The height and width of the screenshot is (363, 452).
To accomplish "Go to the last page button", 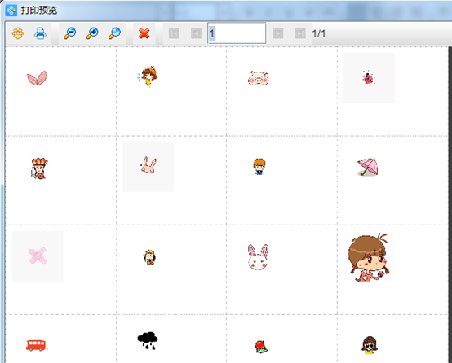I will coord(300,33).
